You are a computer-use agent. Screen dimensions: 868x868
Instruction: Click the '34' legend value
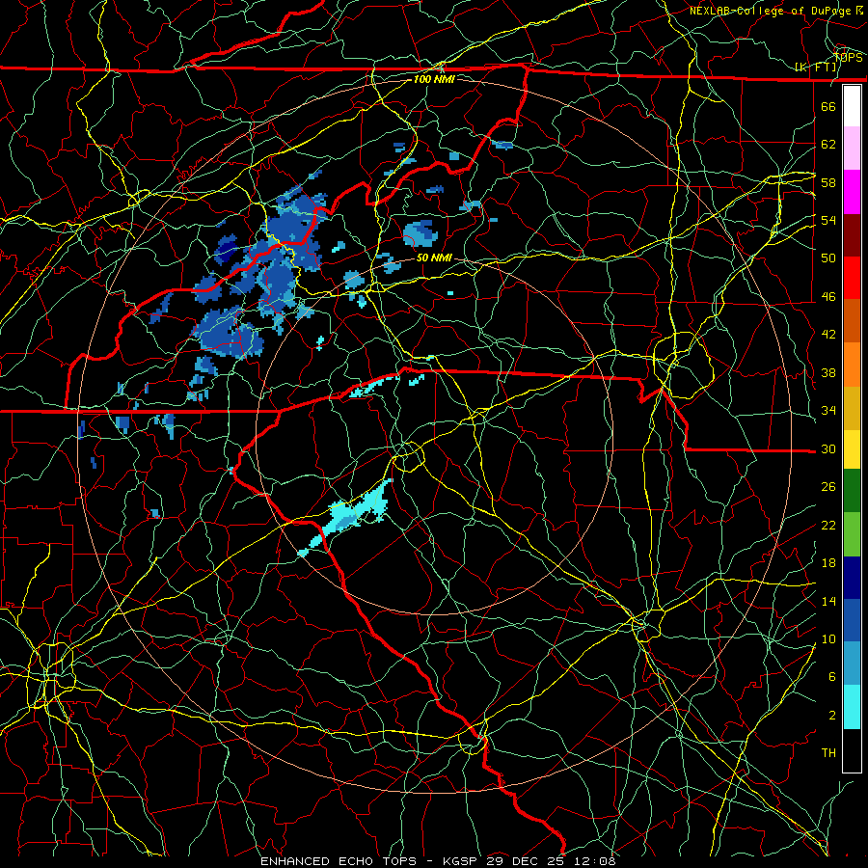click(x=828, y=411)
